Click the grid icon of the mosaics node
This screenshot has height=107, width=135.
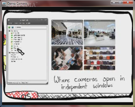click(10, 53)
